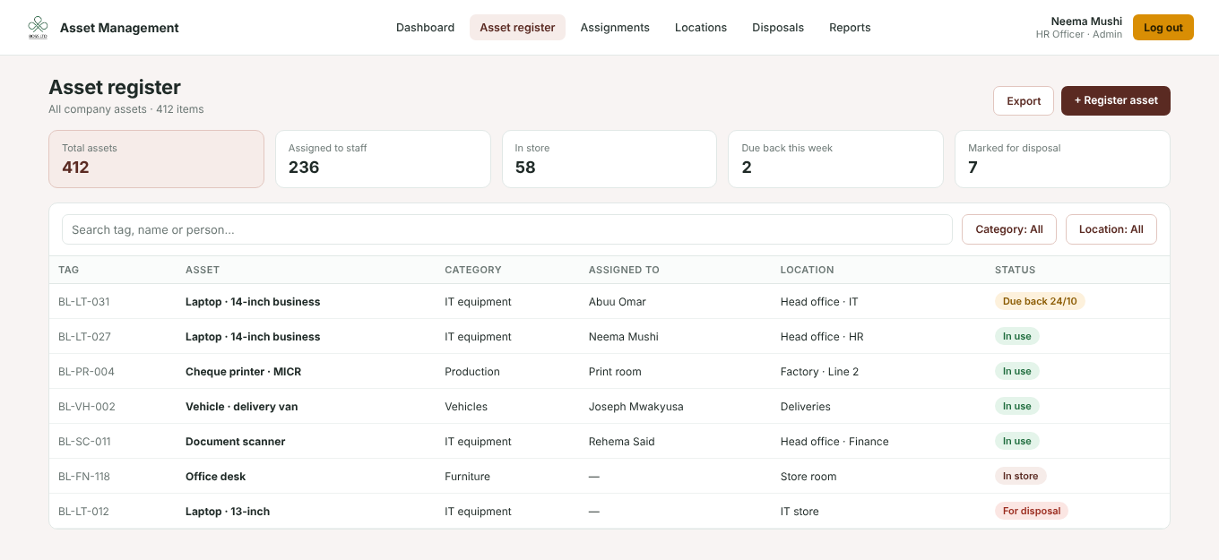Select the Asset register nav item

(x=517, y=28)
